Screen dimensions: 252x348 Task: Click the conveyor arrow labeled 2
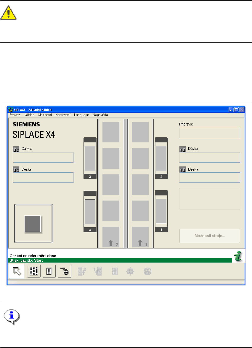(111, 243)
